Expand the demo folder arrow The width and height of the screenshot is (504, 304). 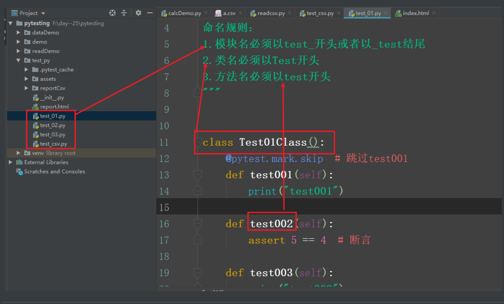[x=18, y=42]
